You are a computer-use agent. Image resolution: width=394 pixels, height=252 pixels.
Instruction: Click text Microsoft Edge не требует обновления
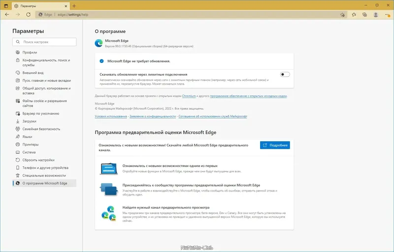(139, 61)
